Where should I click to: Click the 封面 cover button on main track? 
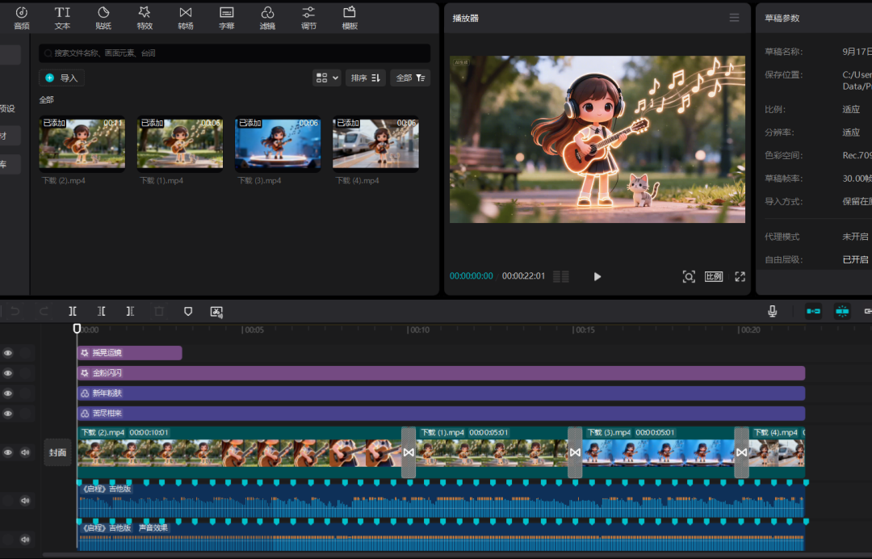point(57,452)
